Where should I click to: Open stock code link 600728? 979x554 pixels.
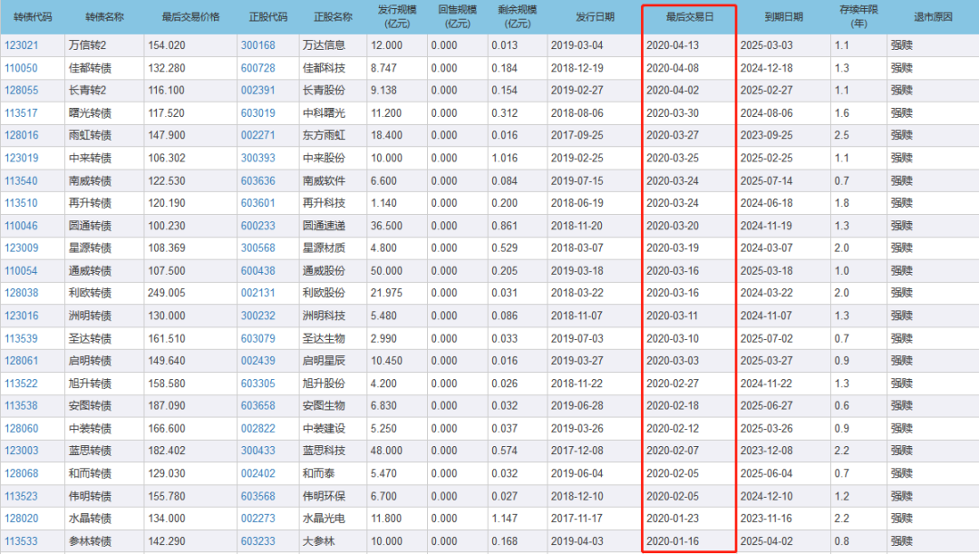coord(257,68)
